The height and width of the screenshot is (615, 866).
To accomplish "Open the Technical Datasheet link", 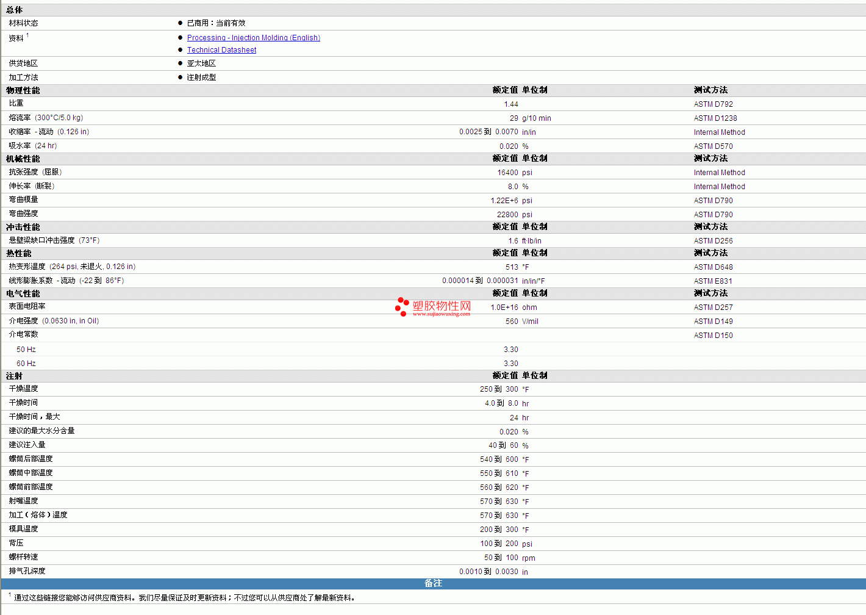I will (221, 50).
